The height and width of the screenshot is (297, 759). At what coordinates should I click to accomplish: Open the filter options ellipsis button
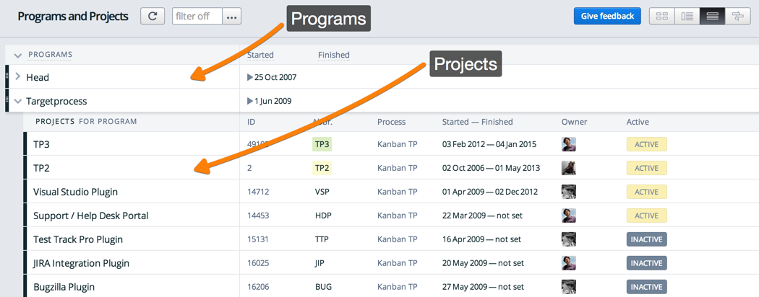[232, 16]
